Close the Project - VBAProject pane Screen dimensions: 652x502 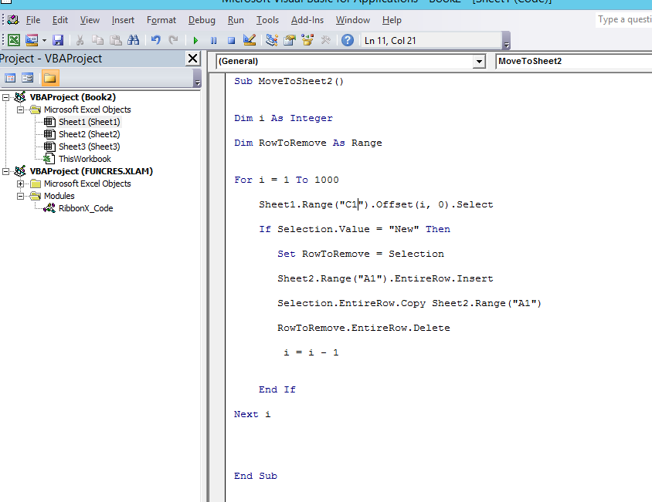tap(192, 59)
